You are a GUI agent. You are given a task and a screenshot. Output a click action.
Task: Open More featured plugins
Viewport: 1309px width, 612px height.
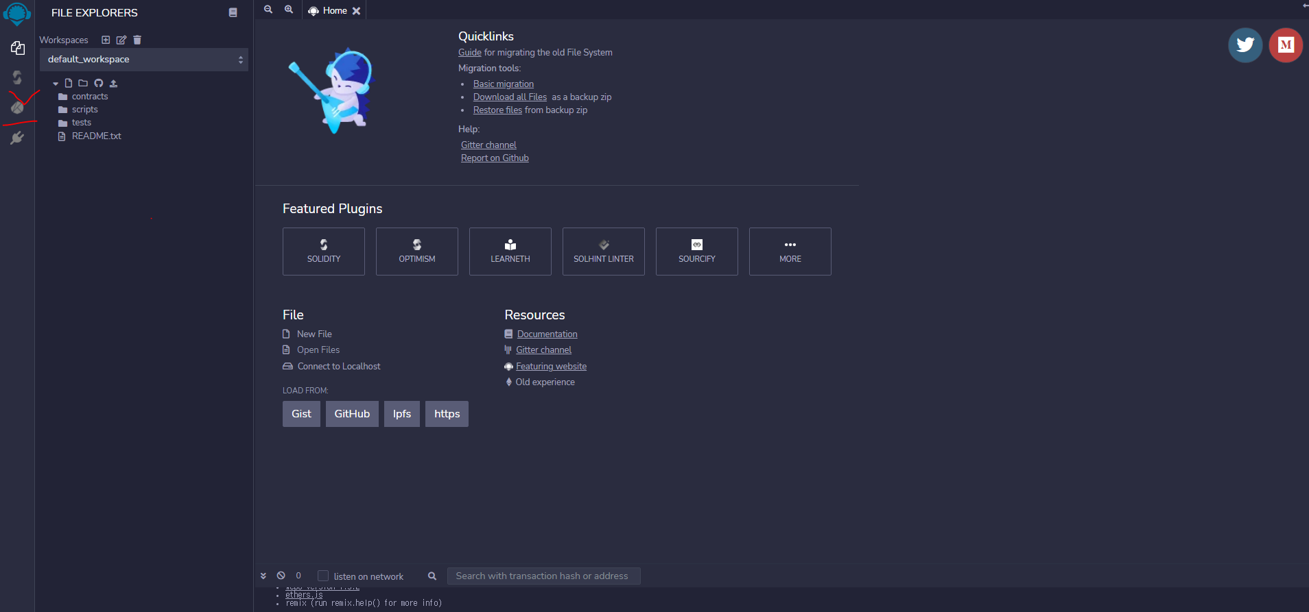[x=790, y=252]
